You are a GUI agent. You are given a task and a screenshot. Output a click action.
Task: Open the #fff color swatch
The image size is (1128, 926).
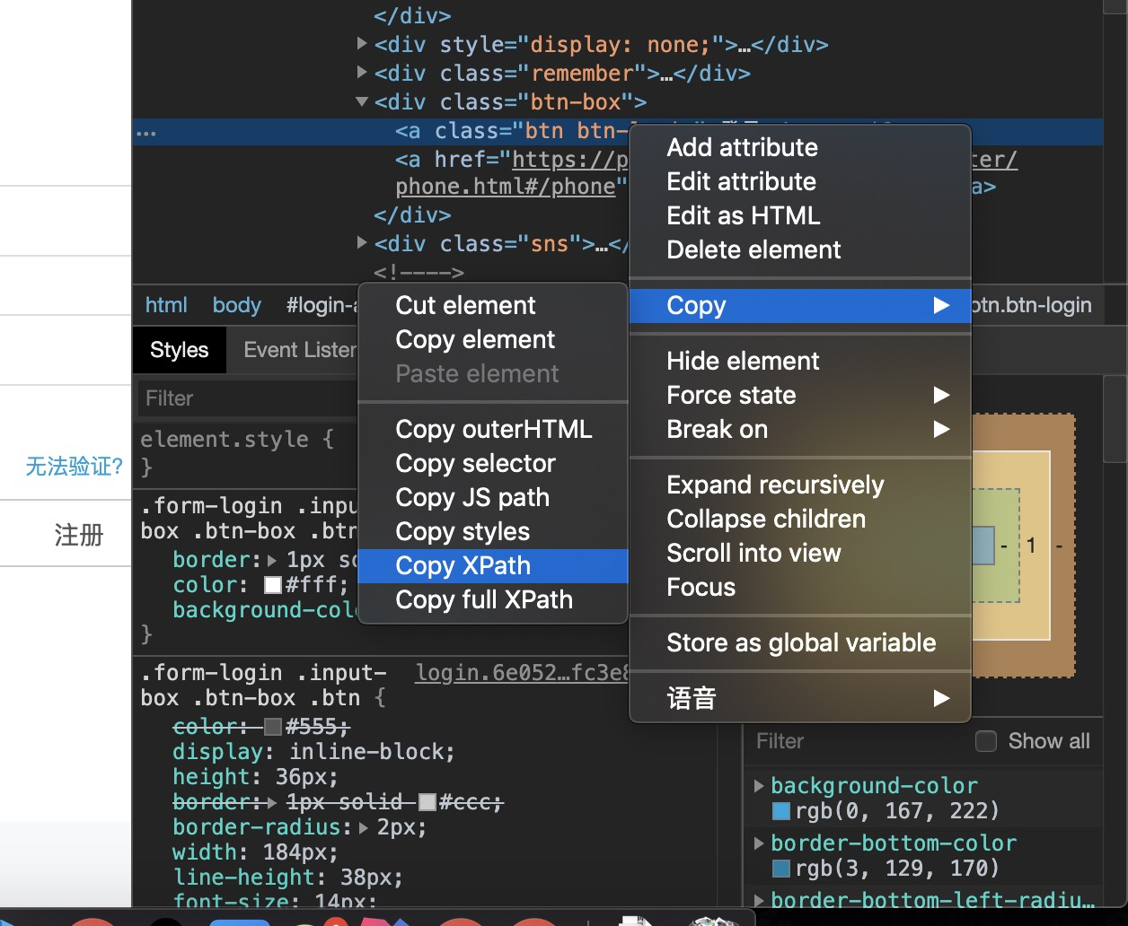pyautogui.click(x=273, y=585)
